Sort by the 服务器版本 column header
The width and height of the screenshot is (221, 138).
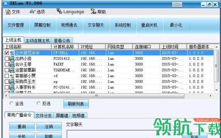[x=200, y=47]
